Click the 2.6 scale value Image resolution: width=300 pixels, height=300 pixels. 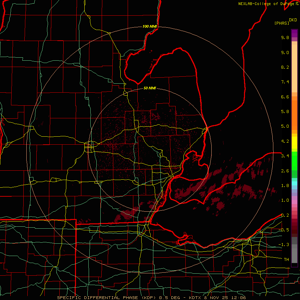[285, 171]
